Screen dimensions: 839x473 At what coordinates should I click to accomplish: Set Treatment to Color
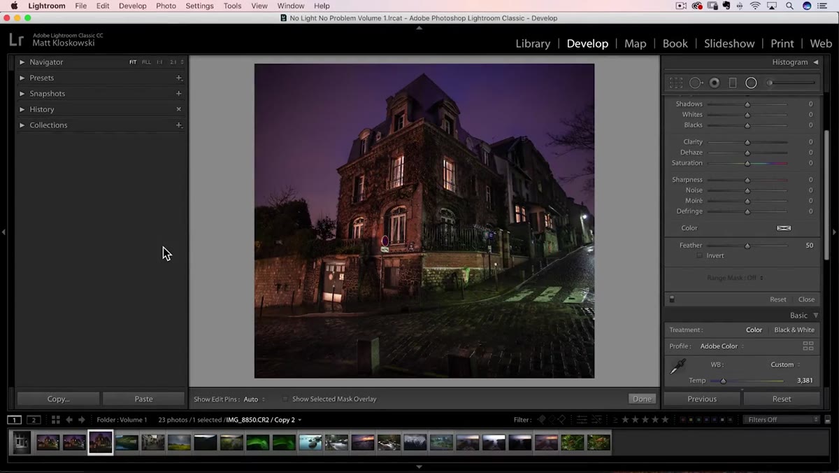(x=754, y=330)
